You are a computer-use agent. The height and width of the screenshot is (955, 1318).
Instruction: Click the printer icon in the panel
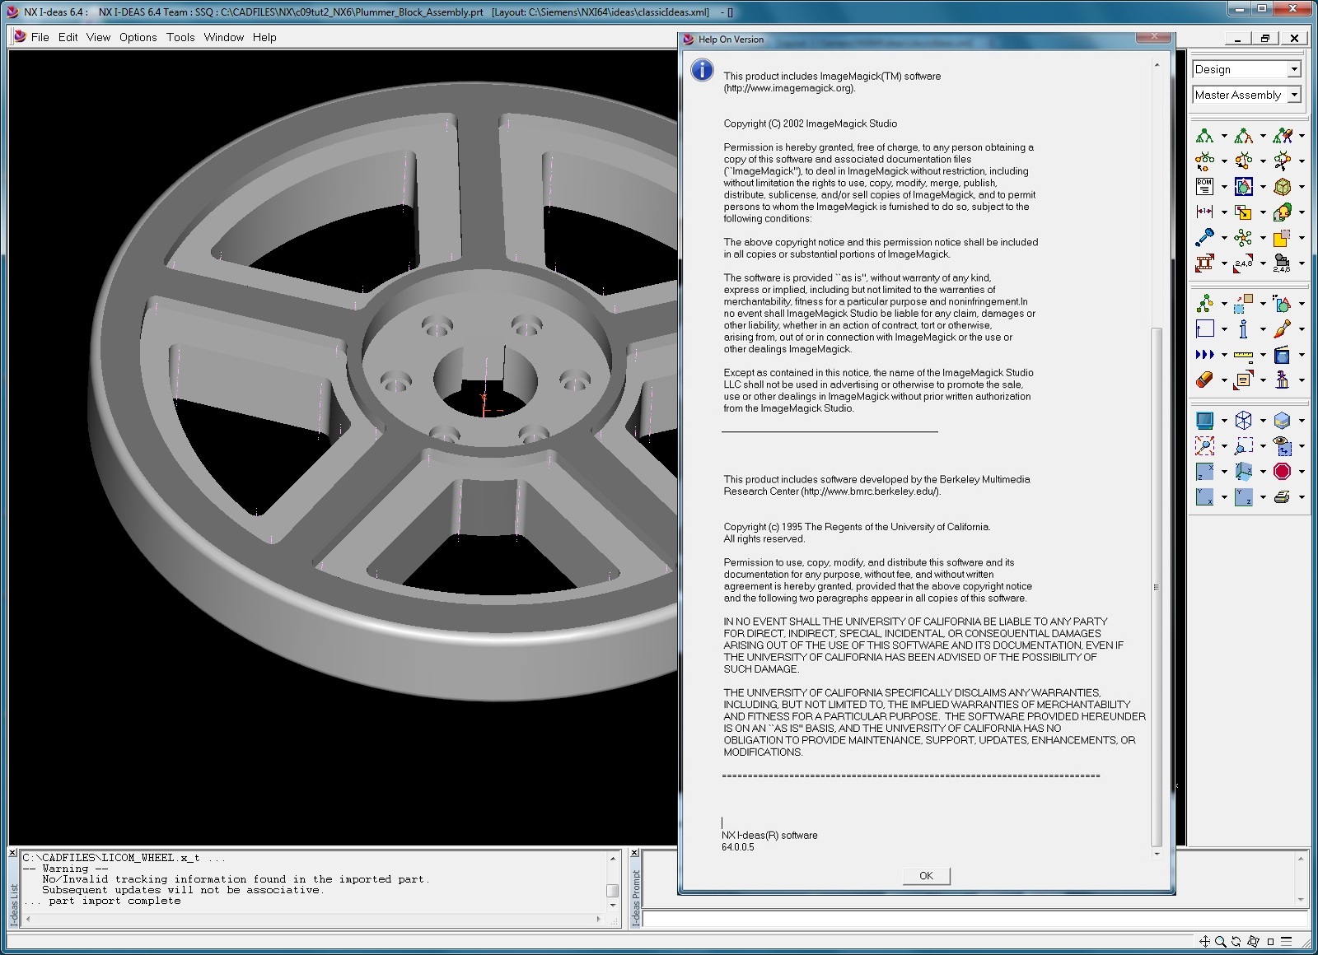pyautogui.click(x=1282, y=497)
